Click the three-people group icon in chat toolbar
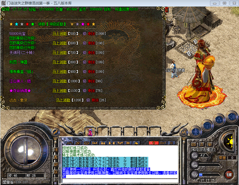This screenshot has width=239, height=185. tap(95, 143)
